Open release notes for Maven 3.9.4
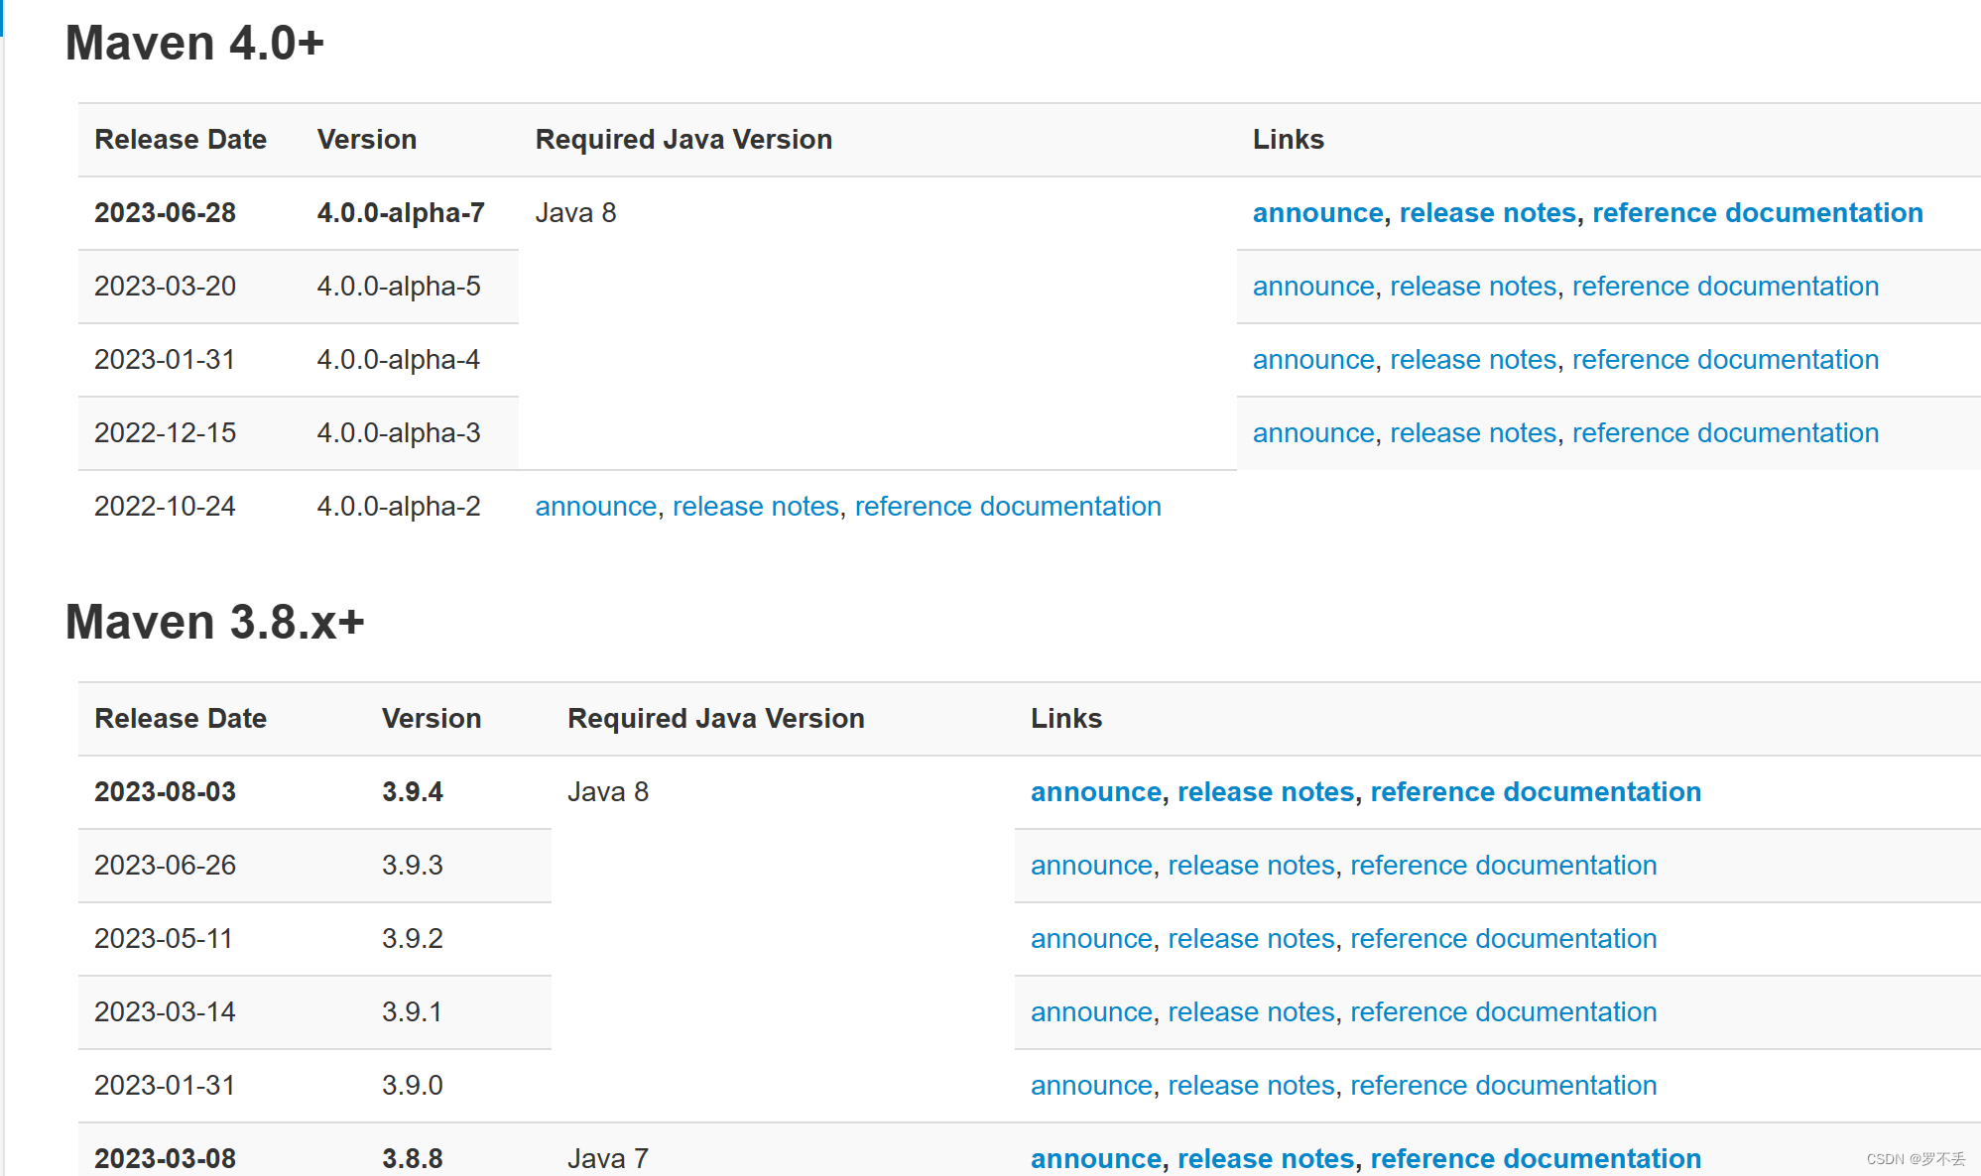 1265,792
